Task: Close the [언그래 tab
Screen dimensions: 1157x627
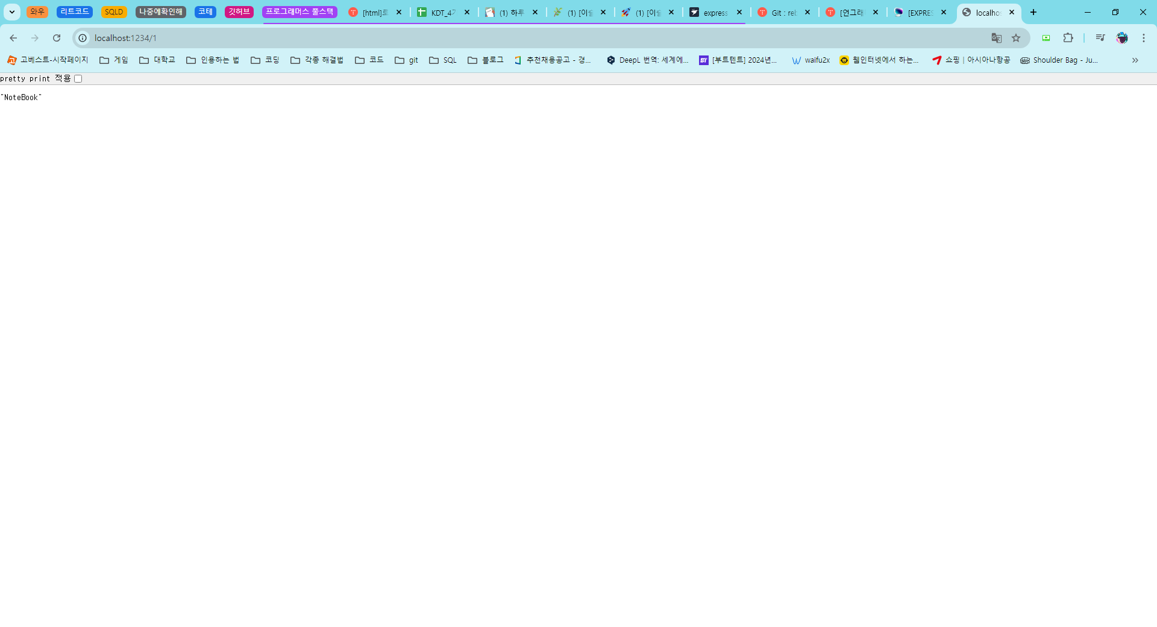Action: click(876, 12)
